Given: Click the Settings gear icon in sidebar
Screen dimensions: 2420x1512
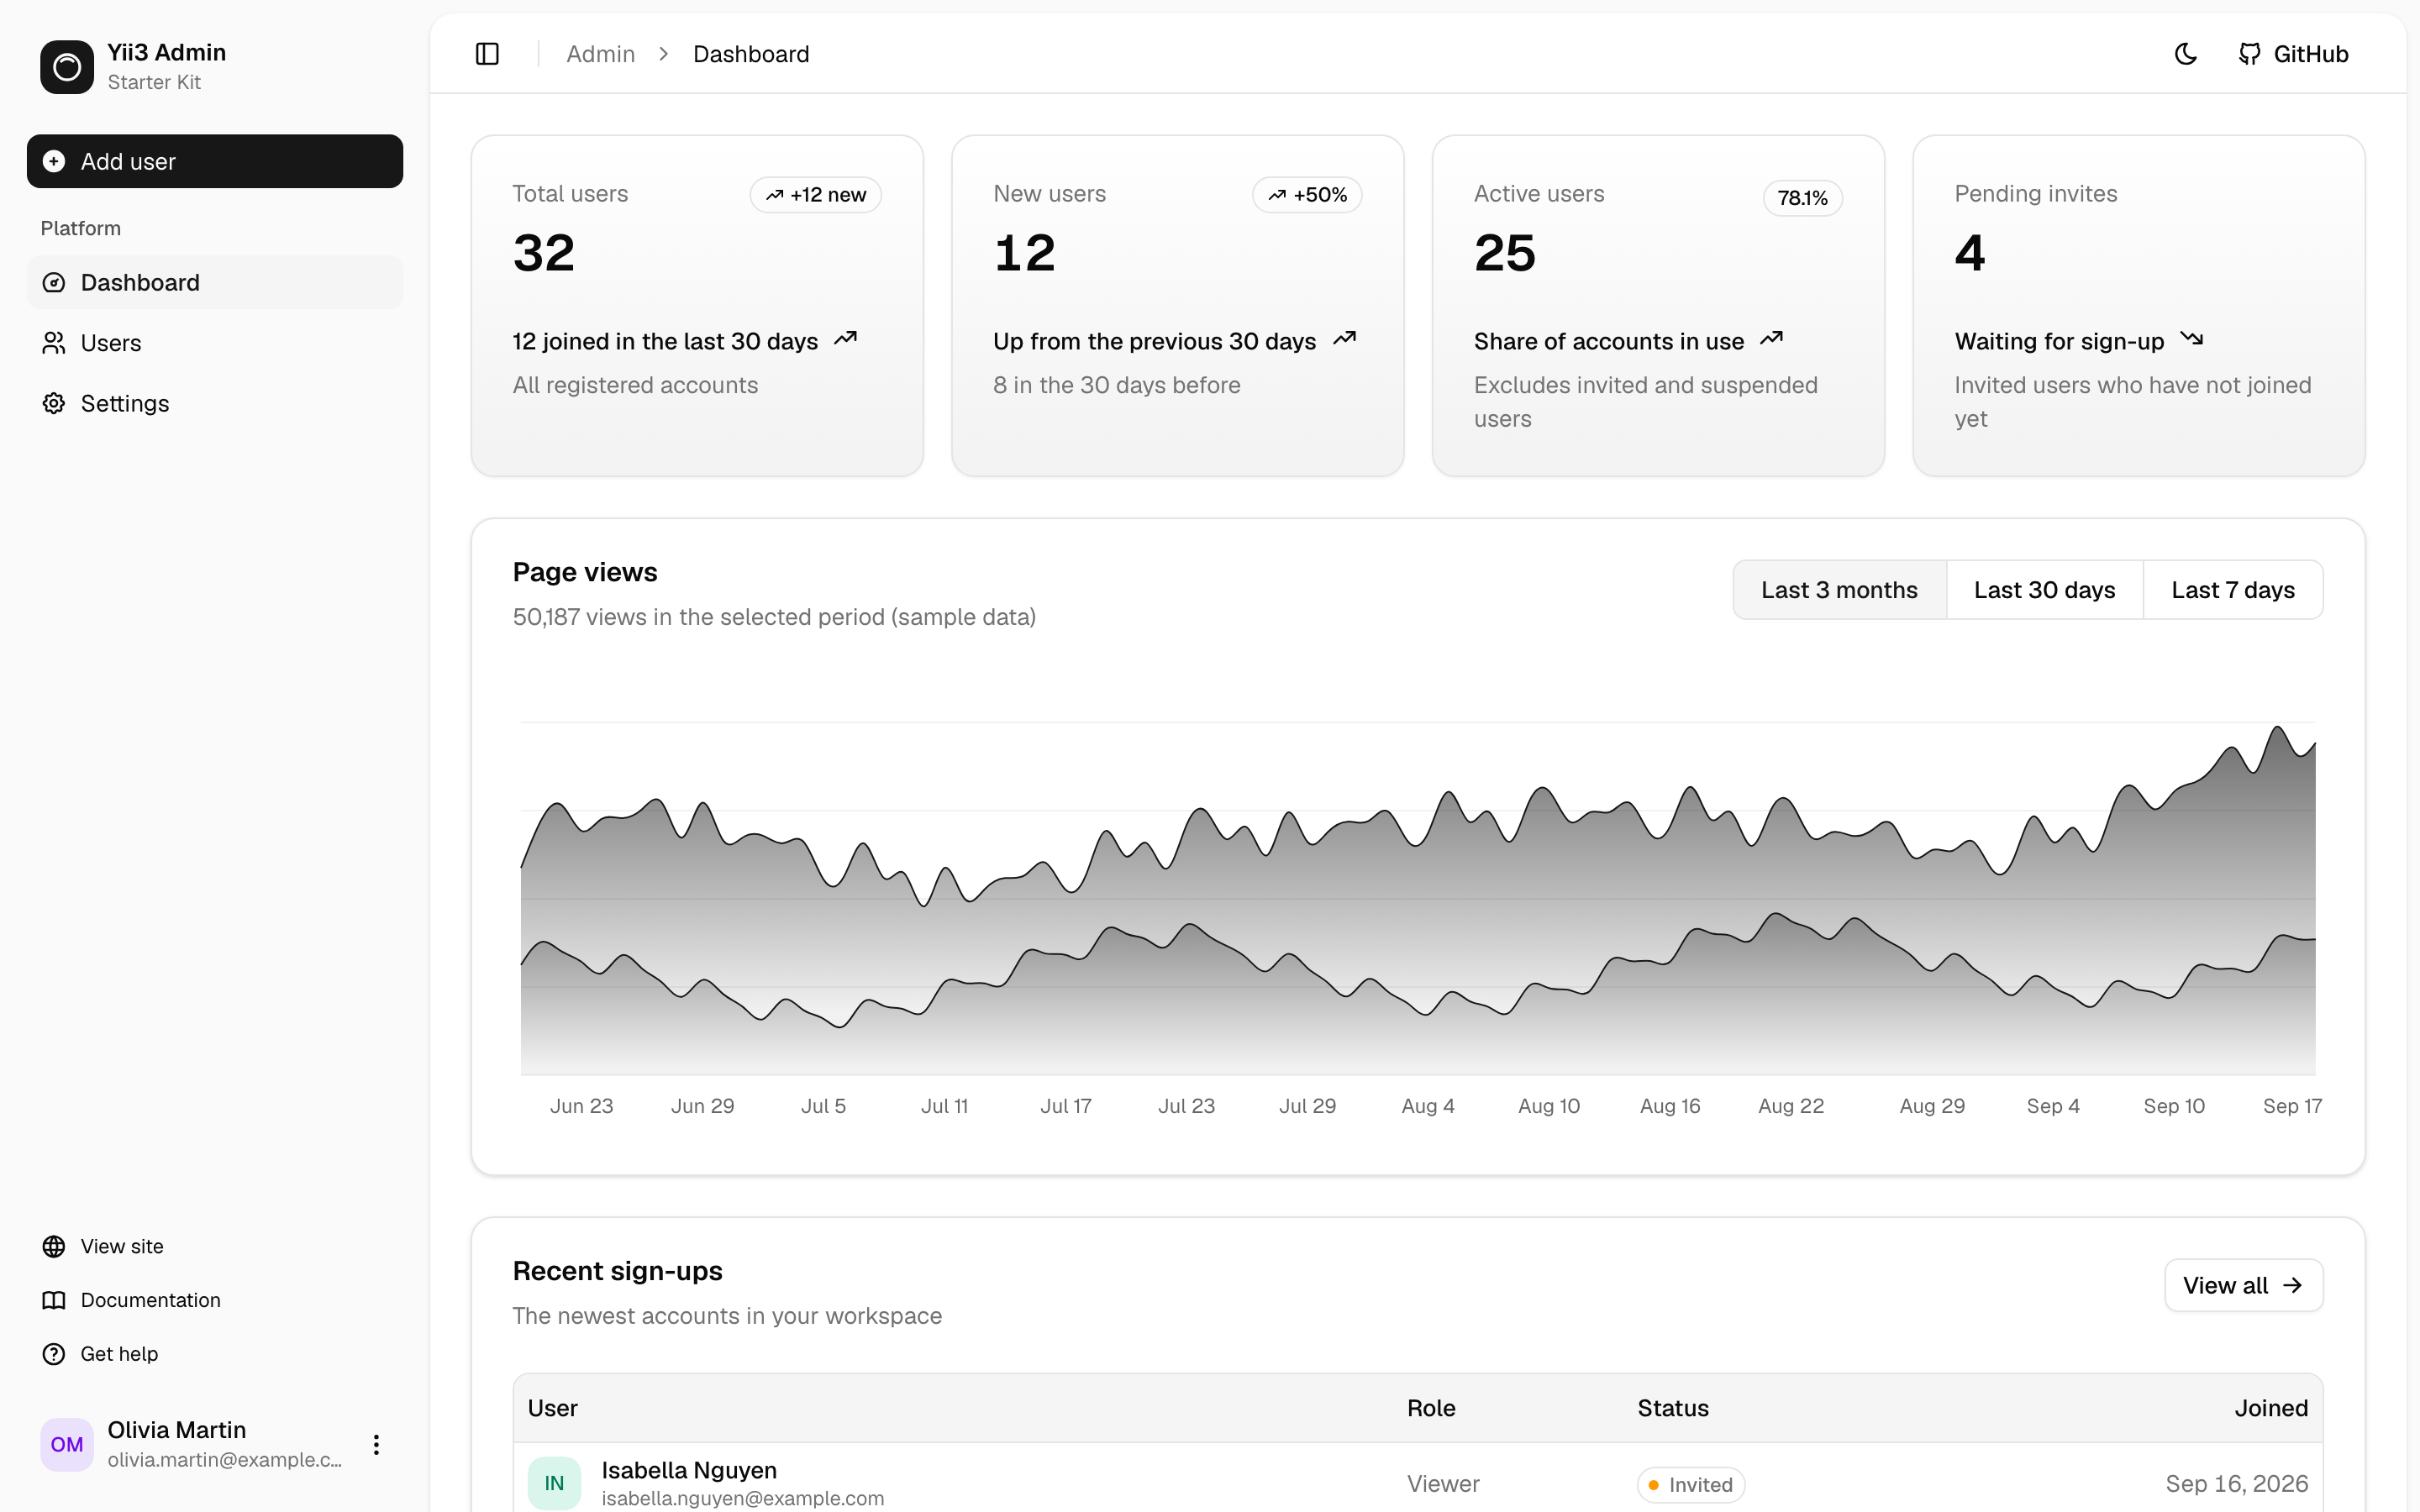Looking at the screenshot, I should (54, 403).
